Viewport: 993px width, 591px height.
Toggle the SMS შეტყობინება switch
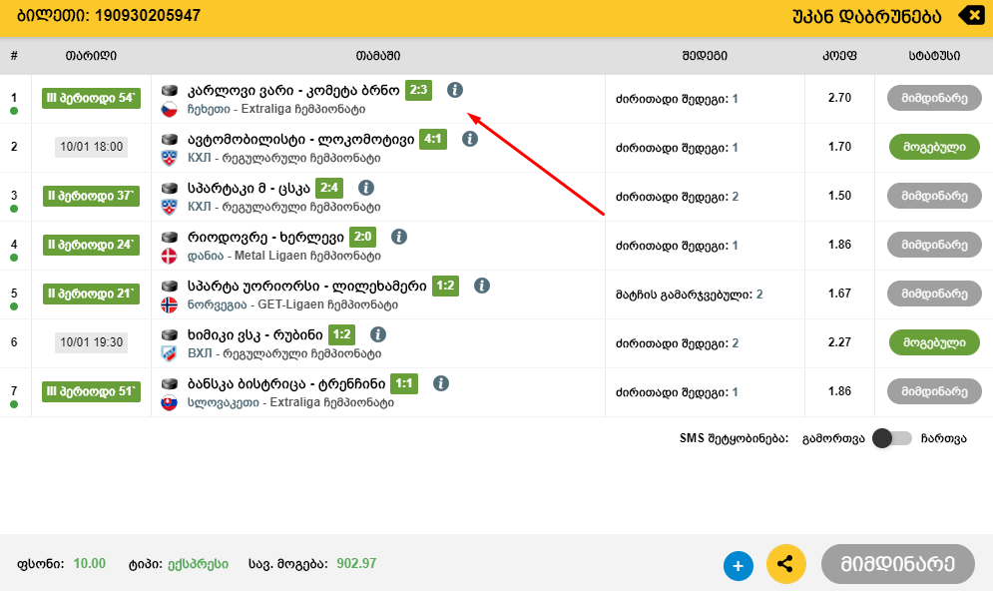pyautogui.click(x=891, y=438)
